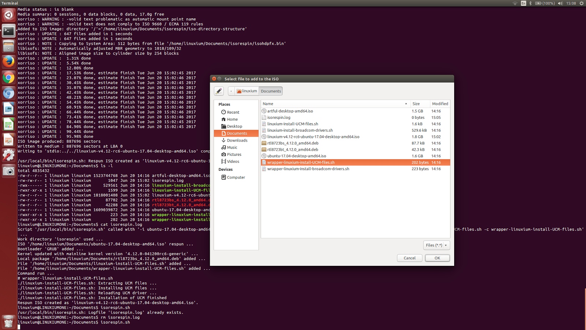Select linuxium-install-broadcom-drivers.sh in the file list

(356, 130)
